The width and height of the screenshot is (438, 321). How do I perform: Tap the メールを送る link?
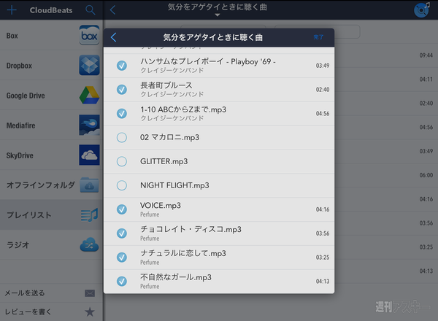point(25,293)
